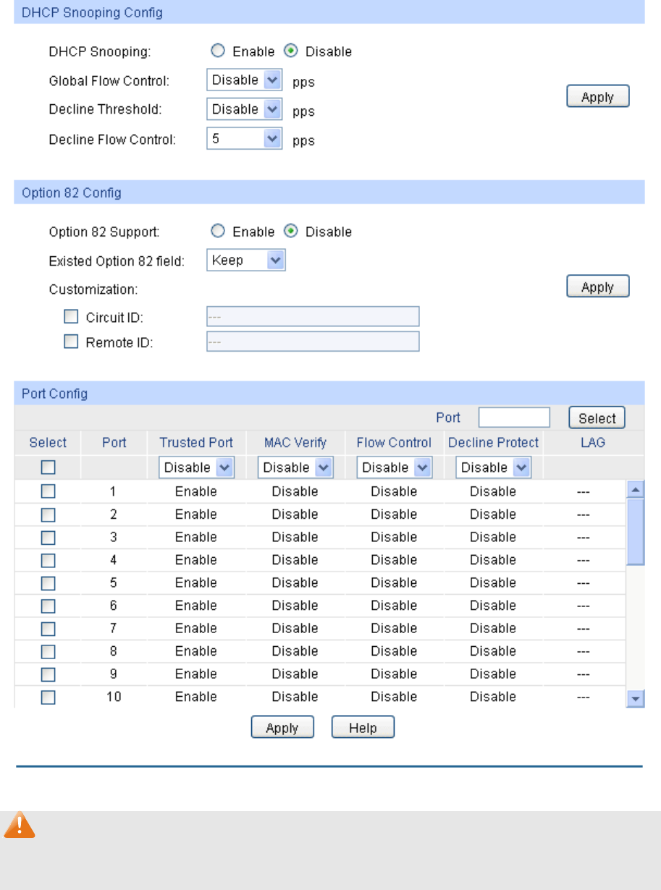
Task: Toggle the select-all checkbox in header row
Action: point(48,467)
